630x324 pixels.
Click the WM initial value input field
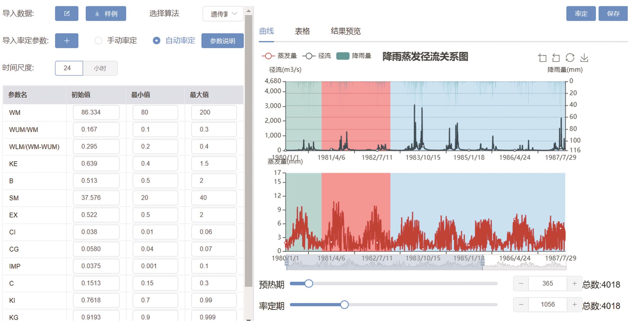point(96,112)
